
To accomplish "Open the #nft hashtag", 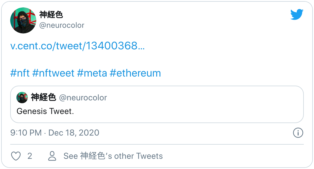I will click(x=20, y=73).
